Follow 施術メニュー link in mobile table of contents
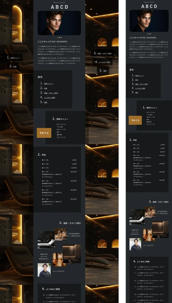 click(x=139, y=76)
